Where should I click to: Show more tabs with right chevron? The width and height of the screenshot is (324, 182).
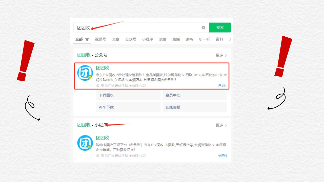pyautogui.click(x=230, y=39)
